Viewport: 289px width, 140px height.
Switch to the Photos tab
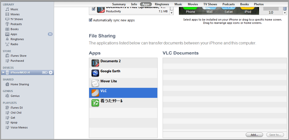click(x=259, y=4)
